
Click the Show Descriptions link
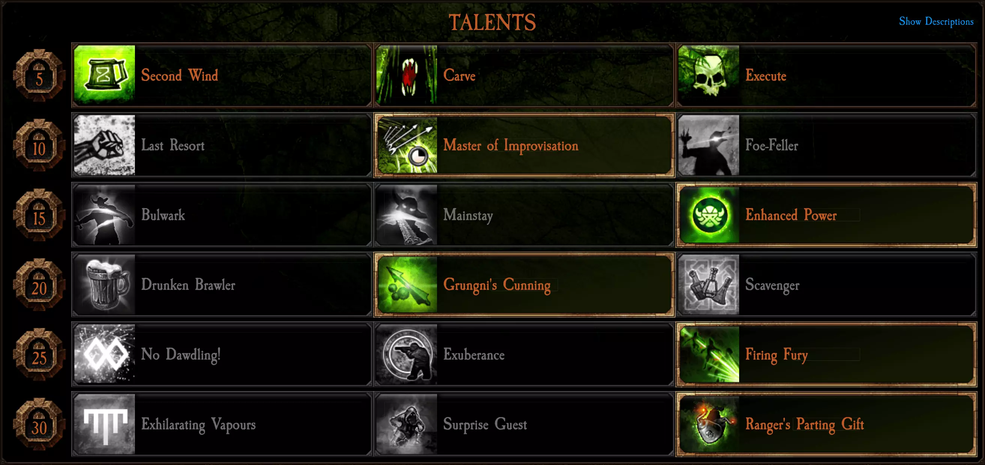[x=936, y=21]
